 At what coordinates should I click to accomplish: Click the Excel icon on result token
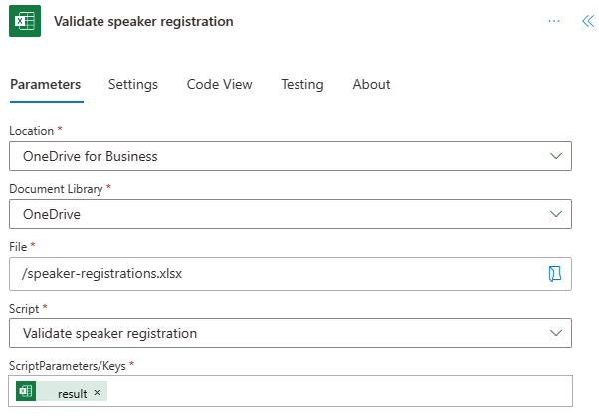(26, 391)
